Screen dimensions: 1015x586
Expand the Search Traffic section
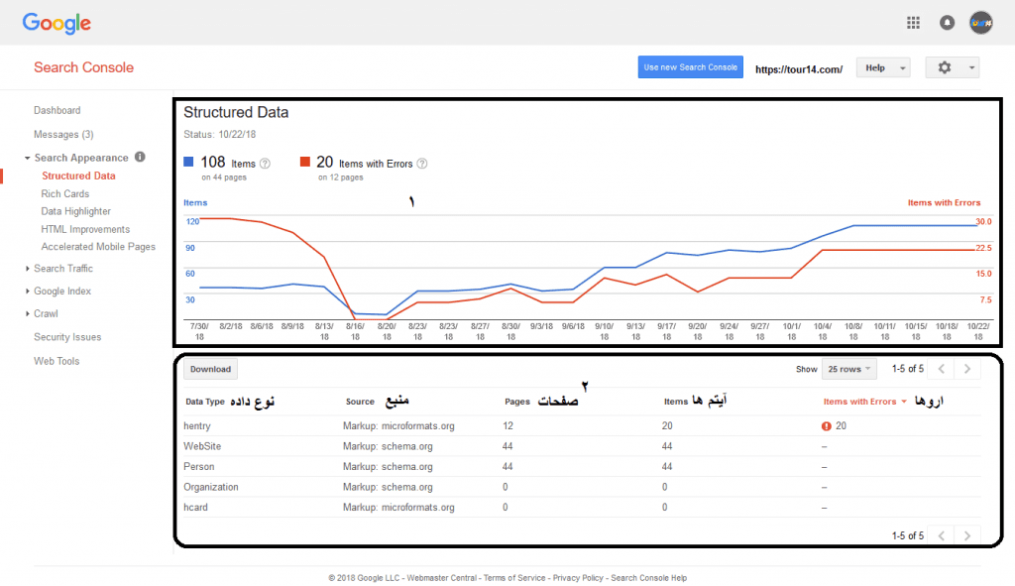click(27, 268)
